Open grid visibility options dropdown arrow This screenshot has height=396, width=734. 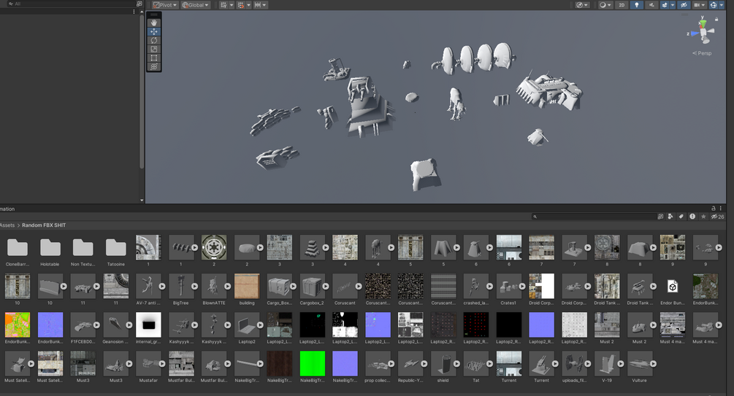pos(232,5)
